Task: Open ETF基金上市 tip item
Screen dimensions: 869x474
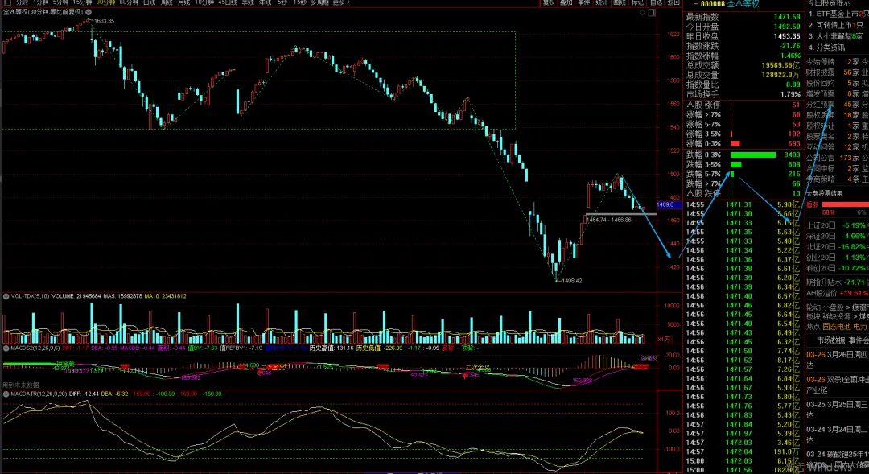Action: pos(838,14)
